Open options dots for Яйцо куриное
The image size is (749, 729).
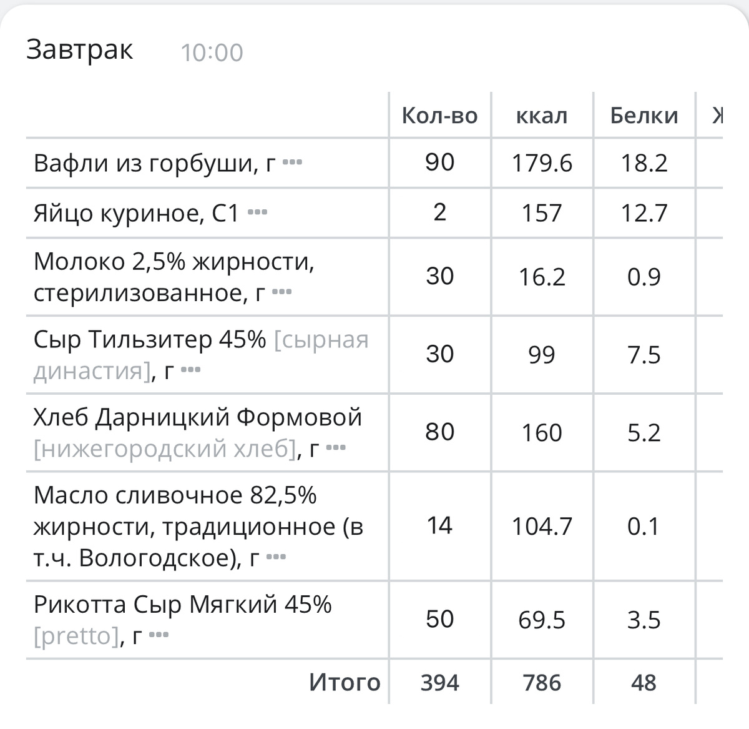pyautogui.click(x=257, y=213)
